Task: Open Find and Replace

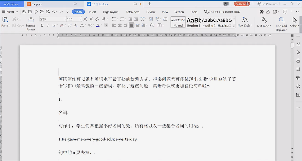Action: tap(281, 24)
